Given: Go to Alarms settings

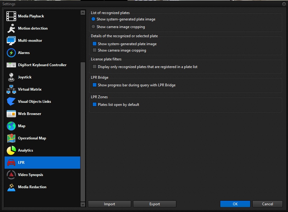Looking at the screenshot, I should pos(42,53).
